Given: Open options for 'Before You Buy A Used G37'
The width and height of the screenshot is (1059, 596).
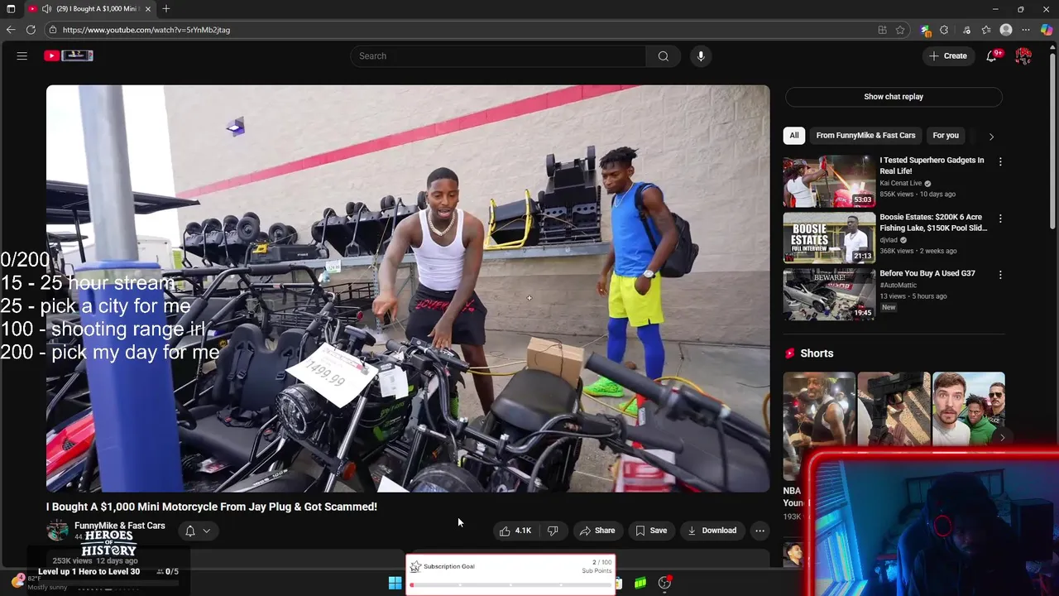Looking at the screenshot, I should 1000,275.
